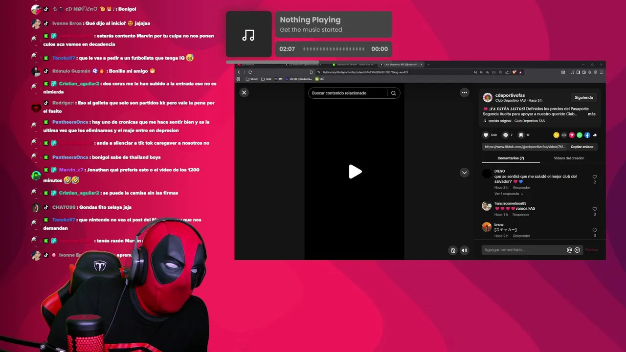The height and width of the screenshot is (352, 626).
Task: Click the music note widget icon
Action: [248, 34]
